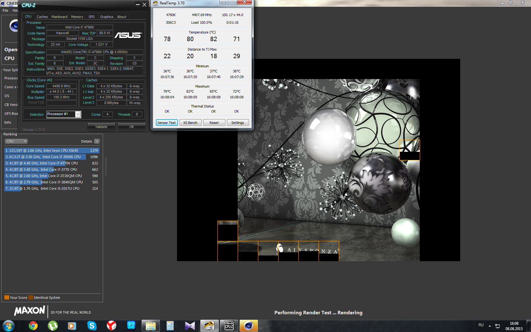Select the Core i5-3317U ranking entry
This screenshot has height=332, width=531.
52,188
